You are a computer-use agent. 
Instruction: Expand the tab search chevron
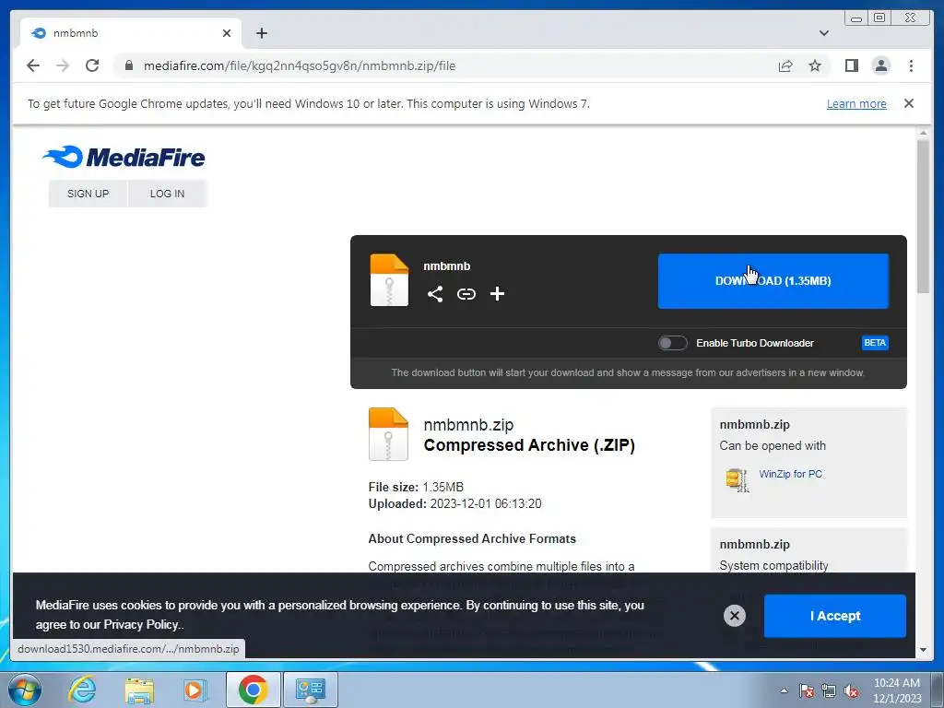pos(824,33)
